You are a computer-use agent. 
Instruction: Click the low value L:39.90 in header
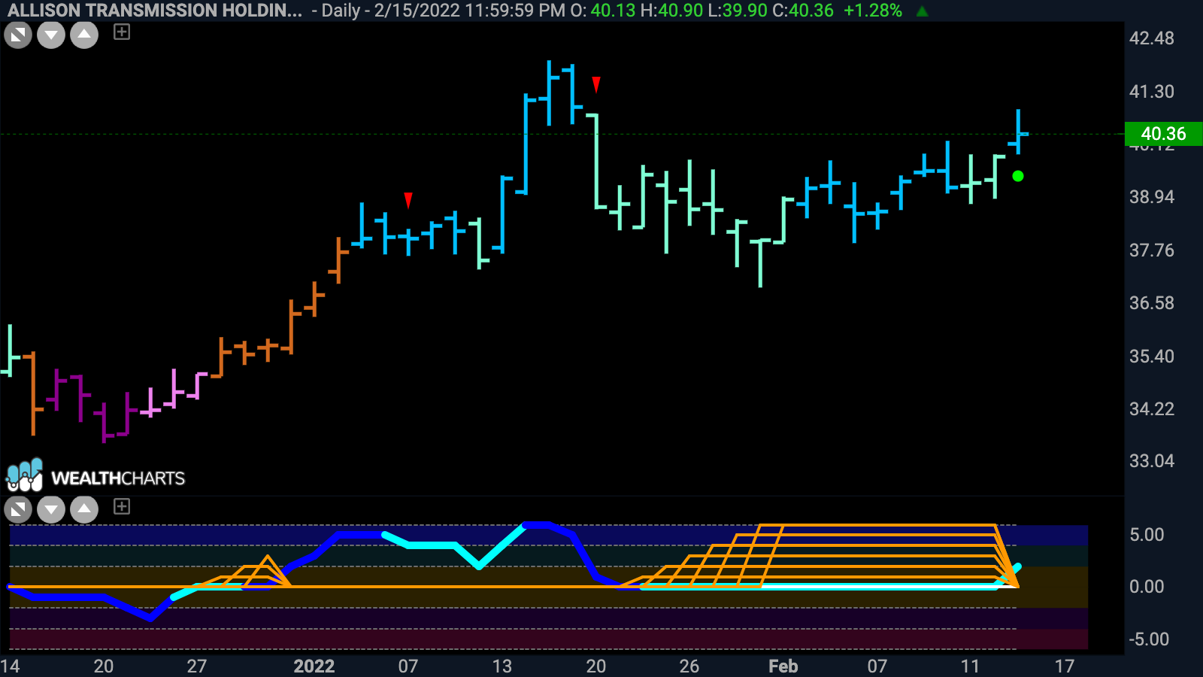point(738,11)
